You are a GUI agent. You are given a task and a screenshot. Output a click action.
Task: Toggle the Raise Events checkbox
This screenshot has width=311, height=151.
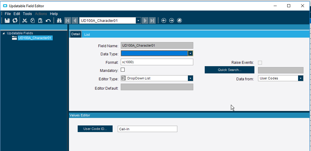pyautogui.click(x=260, y=63)
